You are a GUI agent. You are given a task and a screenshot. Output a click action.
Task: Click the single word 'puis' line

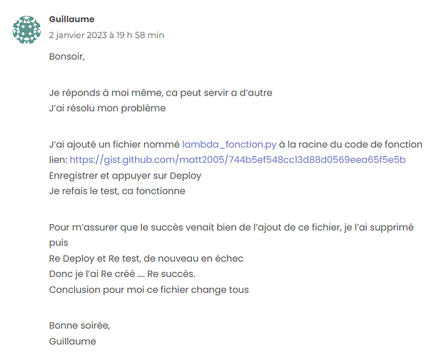pyautogui.click(x=59, y=243)
